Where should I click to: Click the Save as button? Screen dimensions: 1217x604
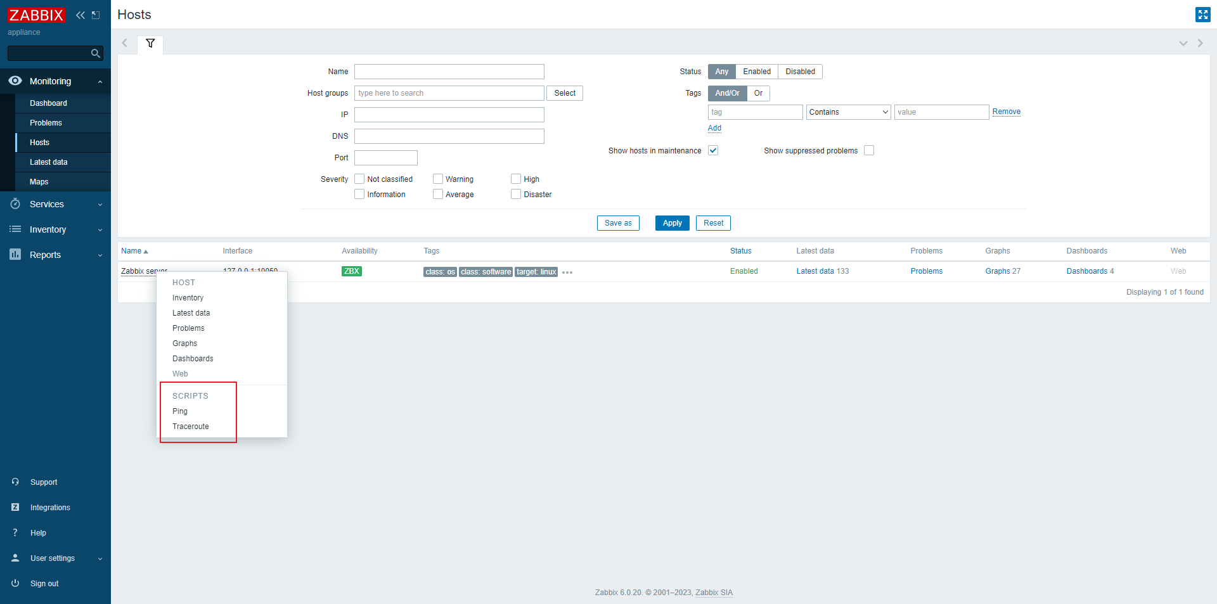(x=618, y=223)
